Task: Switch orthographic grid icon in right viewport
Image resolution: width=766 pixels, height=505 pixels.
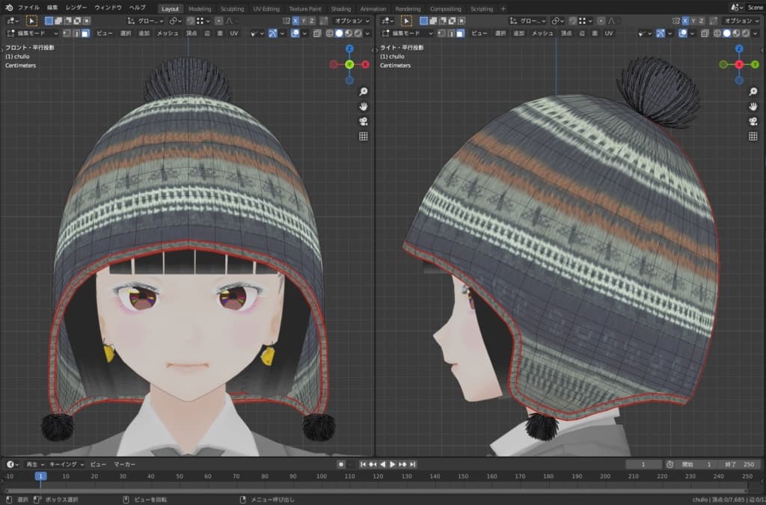Action: click(753, 136)
